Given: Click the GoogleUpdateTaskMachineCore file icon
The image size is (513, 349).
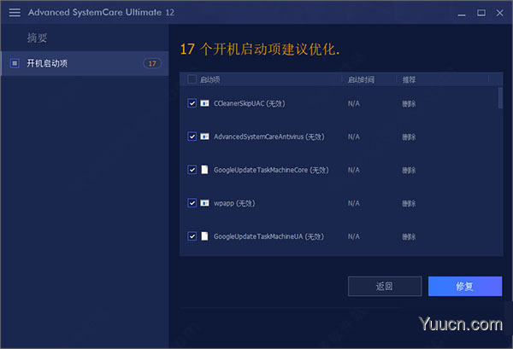Looking at the screenshot, I should tap(204, 170).
